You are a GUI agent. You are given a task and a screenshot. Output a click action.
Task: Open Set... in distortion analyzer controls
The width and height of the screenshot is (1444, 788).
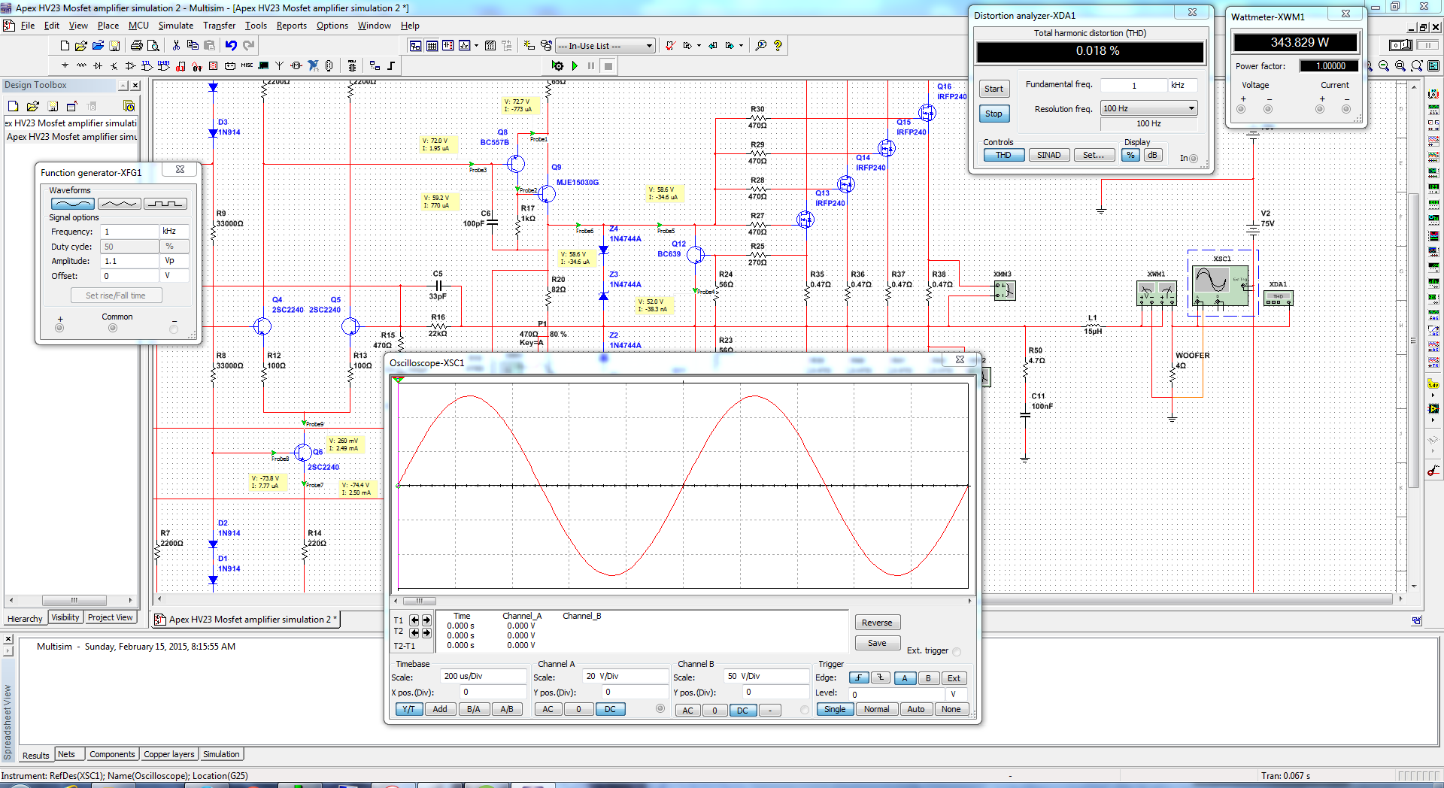(x=1094, y=155)
